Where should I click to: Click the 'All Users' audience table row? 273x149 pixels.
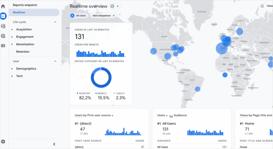point(192,147)
